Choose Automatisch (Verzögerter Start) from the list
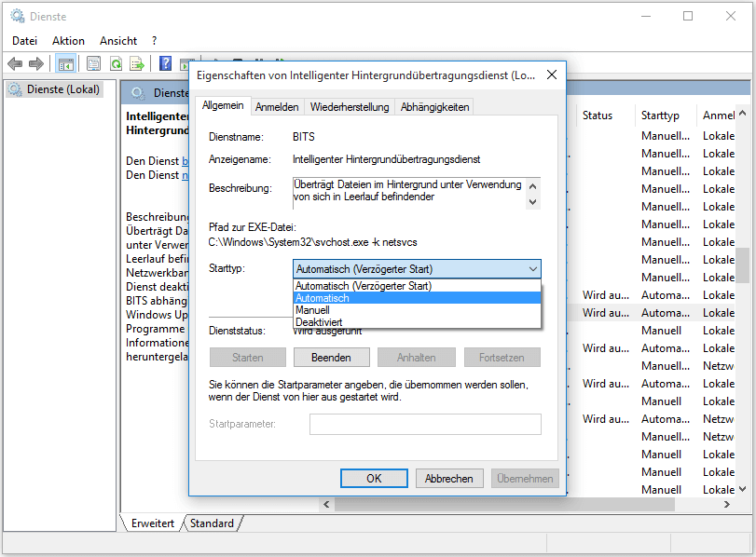 coord(417,286)
